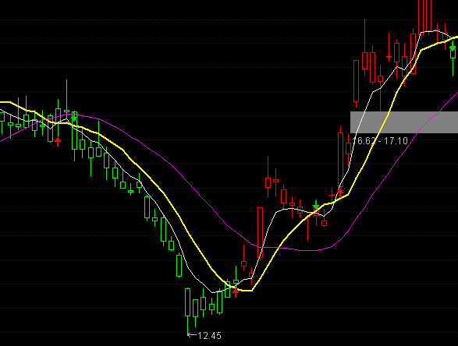Viewport: 458px width, 346px height.
Task: Click the 12.45 lowest price label
Action: [x=209, y=336]
